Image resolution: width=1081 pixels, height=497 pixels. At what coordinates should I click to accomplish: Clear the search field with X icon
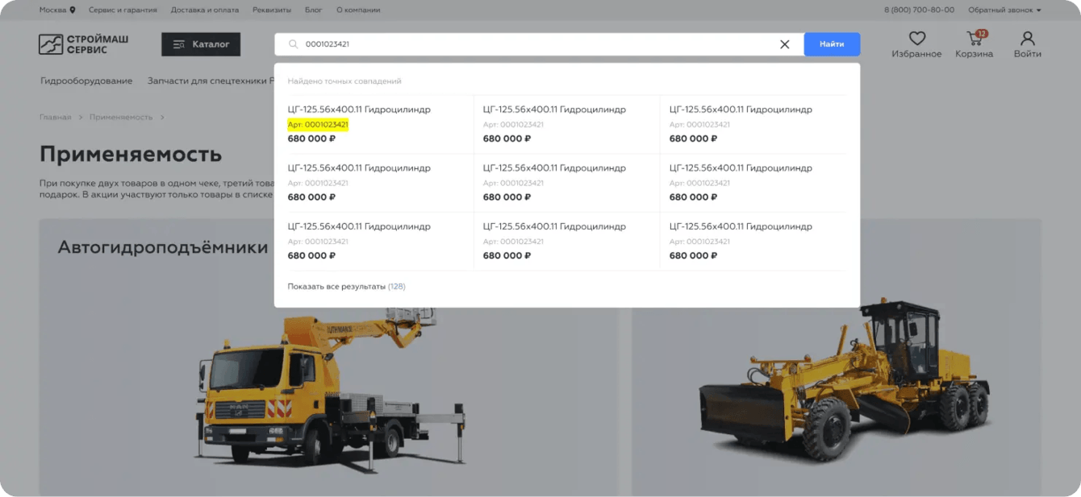click(x=784, y=44)
